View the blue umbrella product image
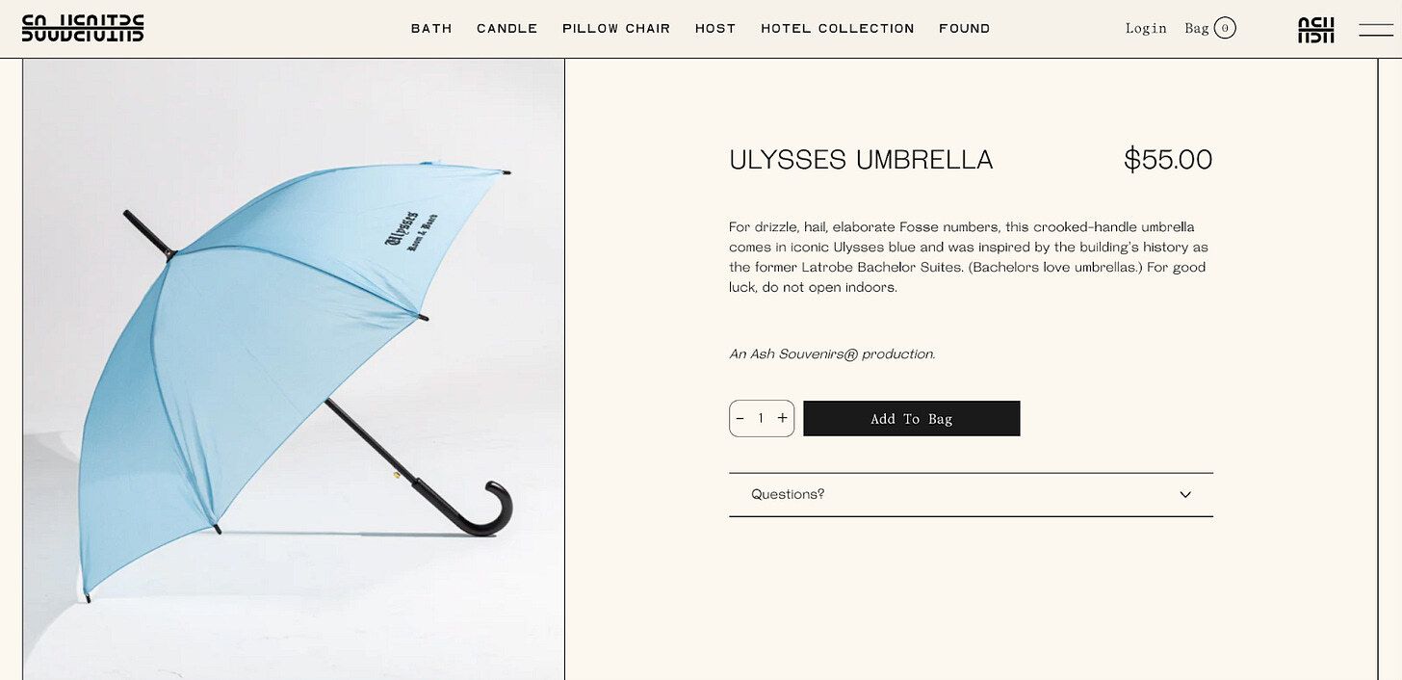Viewport: 1402px width, 680px height. tap(294, 369)
